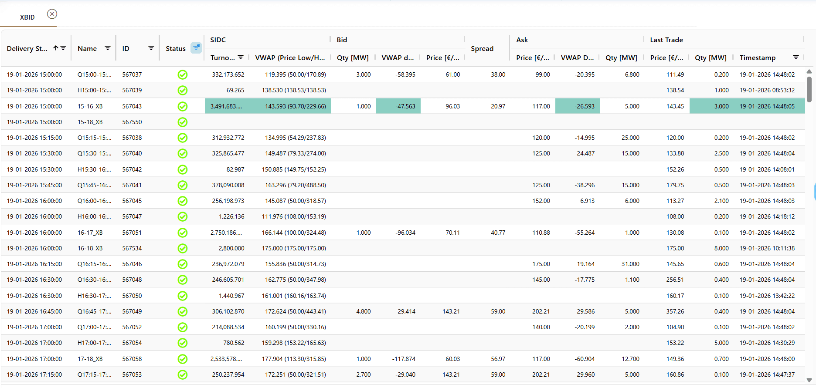Click status icon for ID 567053
Image resolution: width=816 pixels, height=388 pixels.
click(x=183, y=375)
